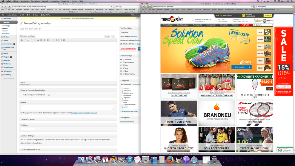Open the Calculator in the Dock
The width and height of the screenshot is (295, 166).
[x=162, y=160]
